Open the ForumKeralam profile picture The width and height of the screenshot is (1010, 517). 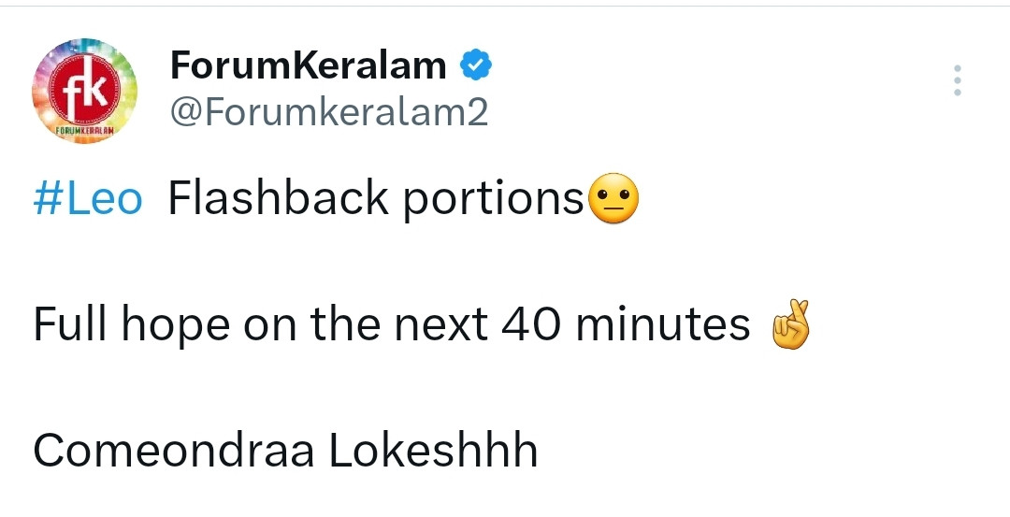(x=85, y=92)
